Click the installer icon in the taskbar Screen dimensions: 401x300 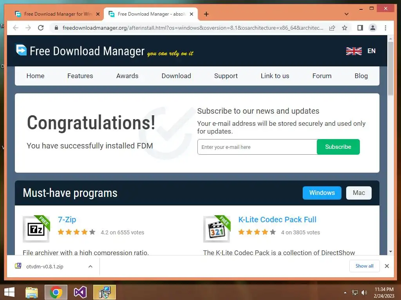pyautogui.click(x=104, y=292)
